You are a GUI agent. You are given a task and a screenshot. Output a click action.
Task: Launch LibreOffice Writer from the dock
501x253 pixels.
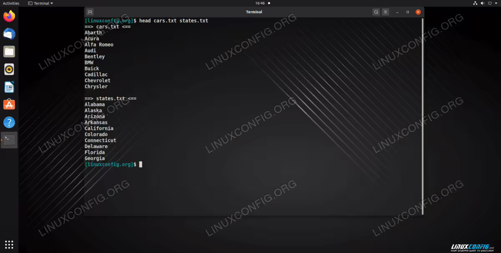pyautogui.click(x=9, y=87)
